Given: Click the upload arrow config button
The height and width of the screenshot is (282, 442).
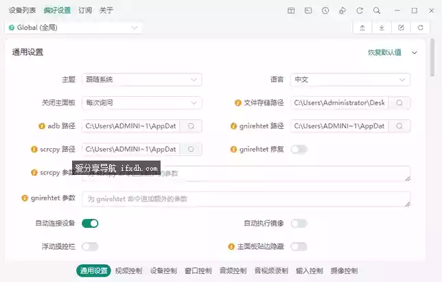Looking at the screenshot, I should click(x=362, y=27).
